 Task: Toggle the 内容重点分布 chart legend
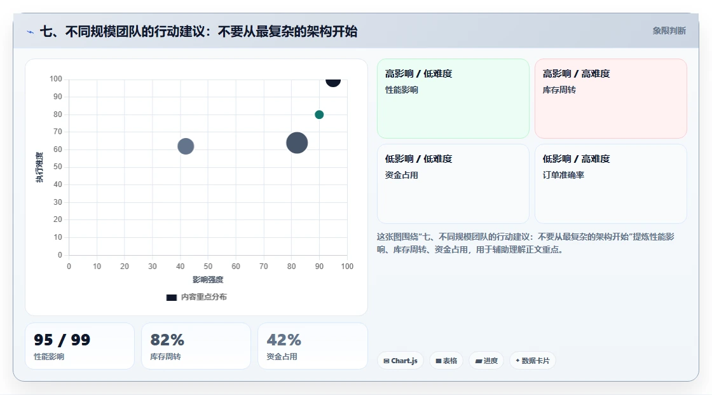pyautogui.click(x=196, y=297)
